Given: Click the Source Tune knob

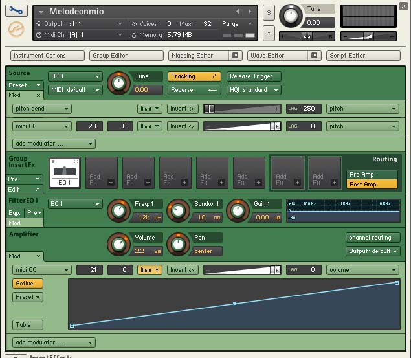Looking at the screenshot, I should point(118,84).
